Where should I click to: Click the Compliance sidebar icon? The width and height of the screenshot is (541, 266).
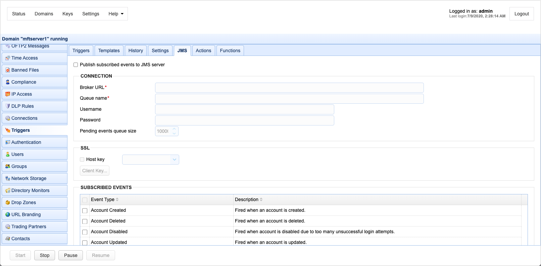point(8,82)
